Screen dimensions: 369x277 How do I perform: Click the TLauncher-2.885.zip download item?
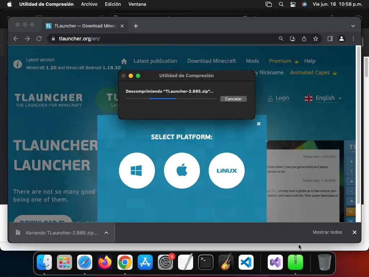click(x=61, y=233)
